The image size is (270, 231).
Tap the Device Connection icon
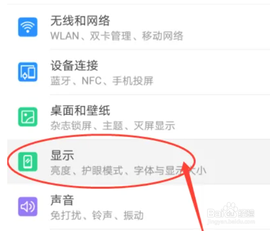pyautogui.click(x=28, y=72)
